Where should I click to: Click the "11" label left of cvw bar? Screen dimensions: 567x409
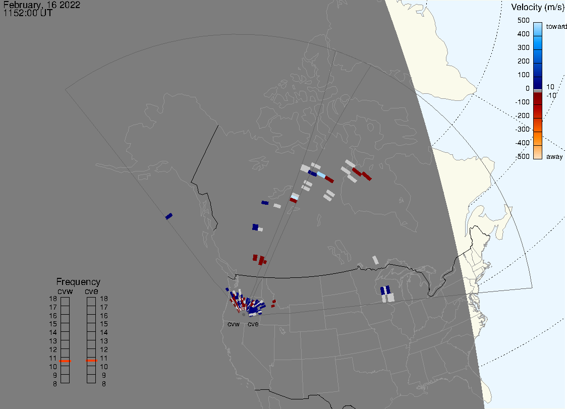pos(53,359)
